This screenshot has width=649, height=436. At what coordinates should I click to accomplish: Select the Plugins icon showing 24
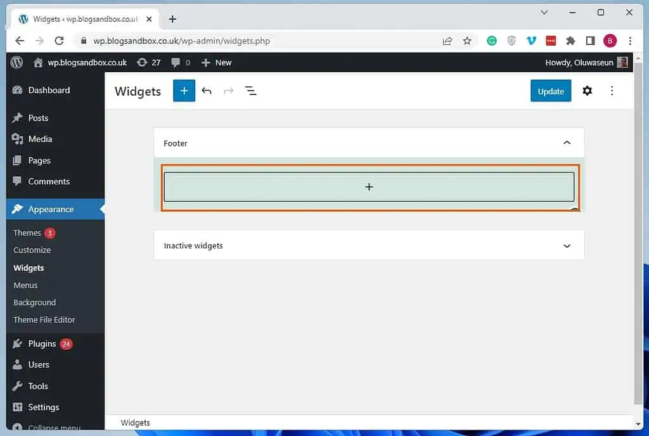[x=16, y=343]
